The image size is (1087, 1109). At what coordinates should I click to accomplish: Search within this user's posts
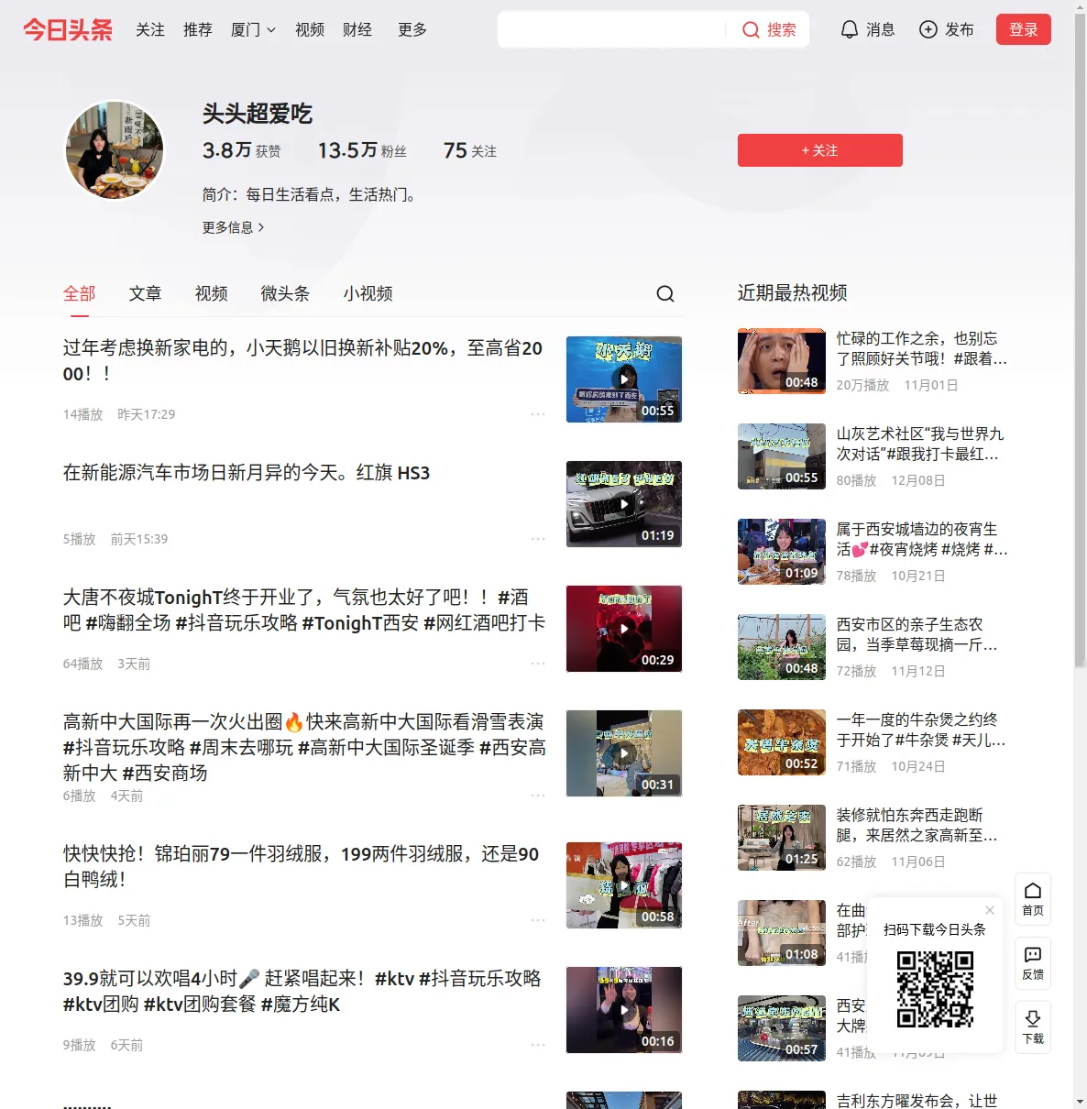[x=665, y=293]
